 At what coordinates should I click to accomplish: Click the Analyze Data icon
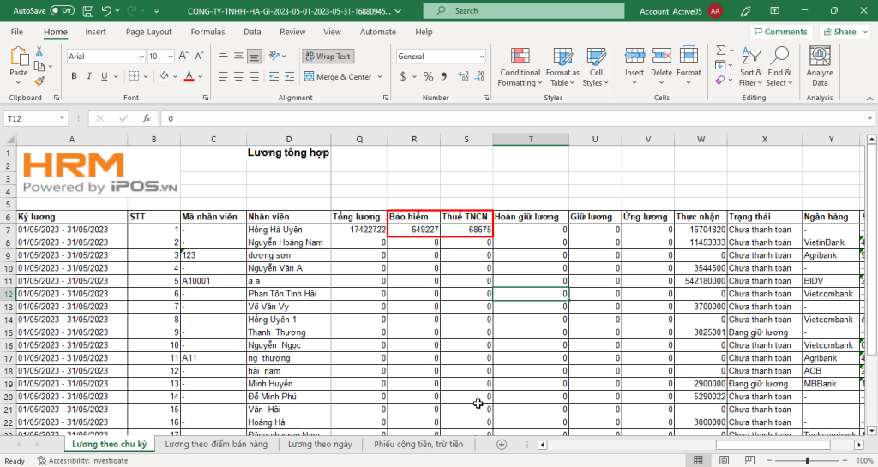pos(819,66)
